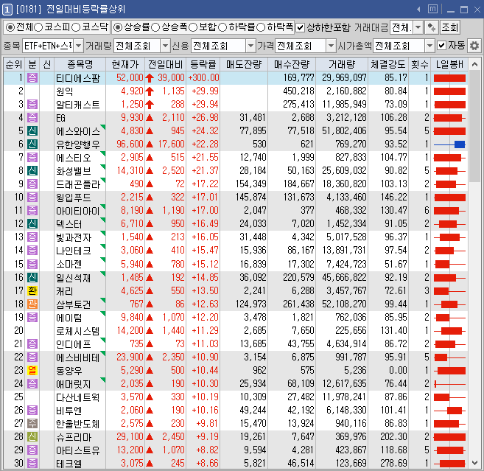The image size is (484, 471).
Task: Select the 상승률 radio button
Action: coord(118,27)
